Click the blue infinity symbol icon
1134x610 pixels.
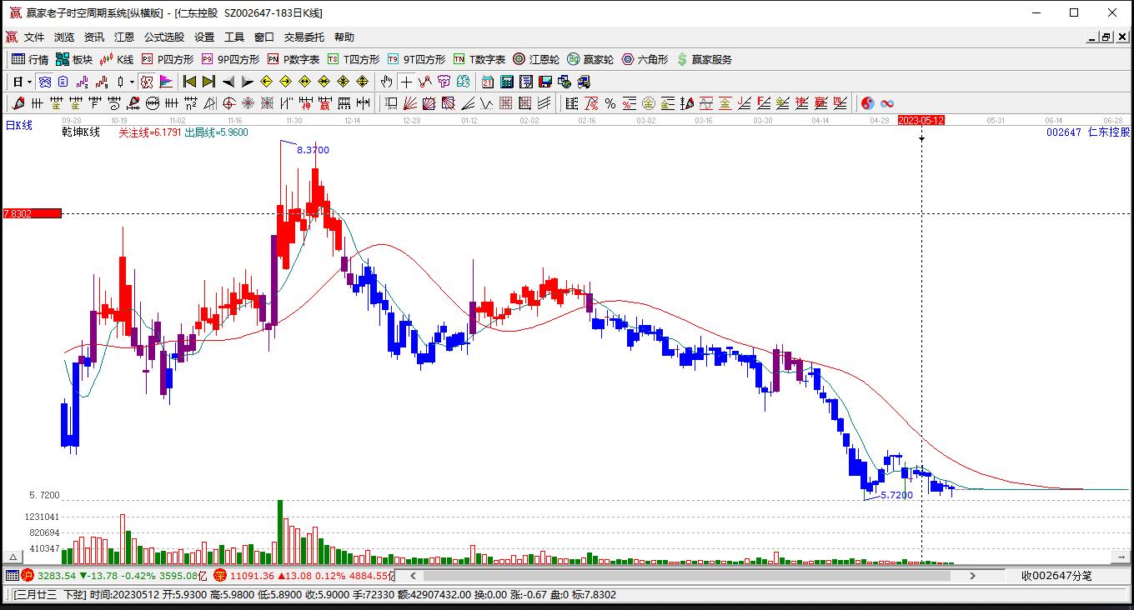coord(887,103)
